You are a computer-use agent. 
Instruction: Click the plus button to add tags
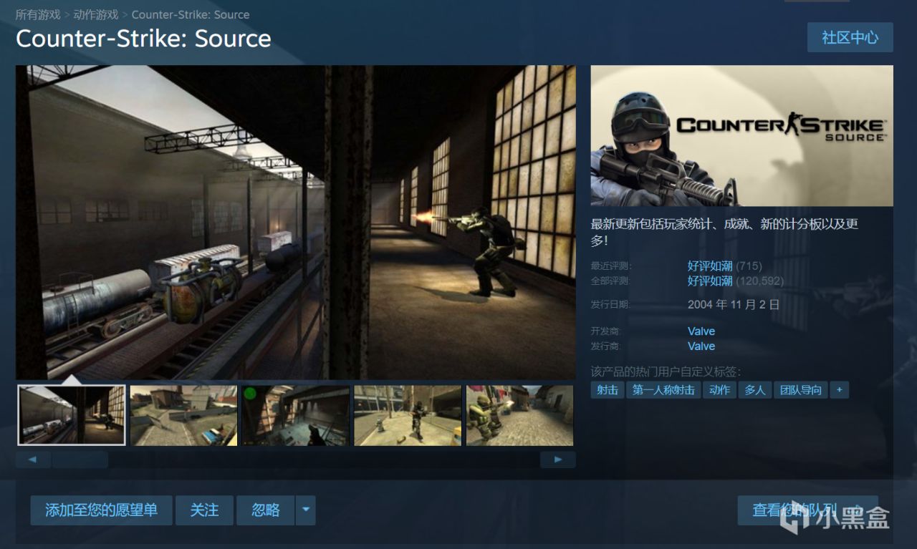pyautogui.click(x=839, y=390)
